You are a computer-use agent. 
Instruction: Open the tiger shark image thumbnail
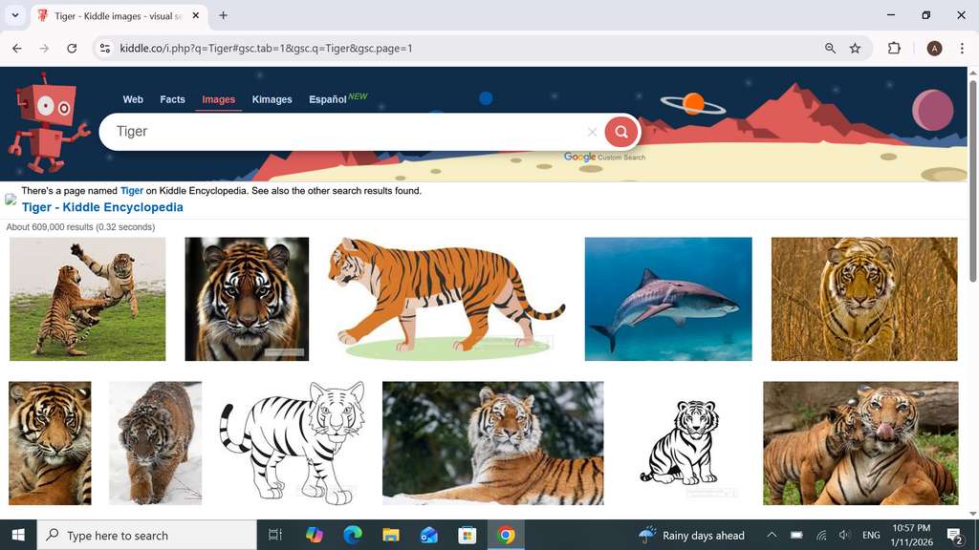(668, 299)
